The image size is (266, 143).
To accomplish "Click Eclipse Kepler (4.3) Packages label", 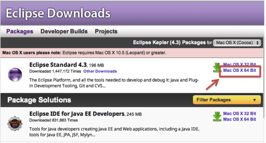I will click(169, 43).
